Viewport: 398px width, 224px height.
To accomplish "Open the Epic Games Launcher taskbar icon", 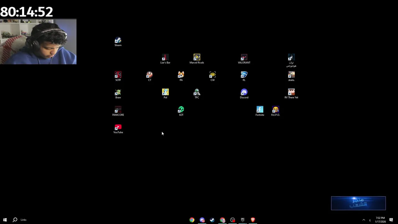I will point(243,220).
